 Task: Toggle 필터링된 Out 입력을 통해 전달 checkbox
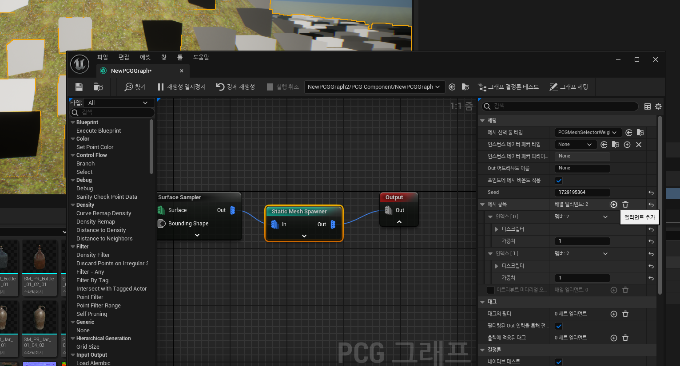click(559, 326)
